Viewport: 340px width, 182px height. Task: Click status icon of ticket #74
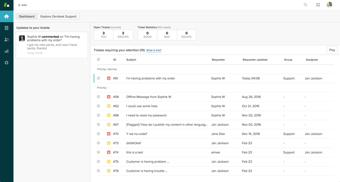[x=108, y=152]
